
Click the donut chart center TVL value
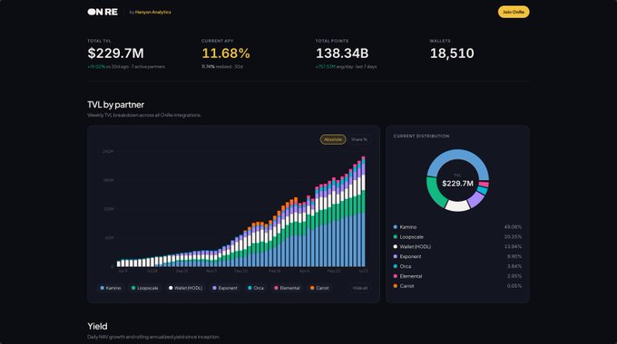(x=457, y=184)
